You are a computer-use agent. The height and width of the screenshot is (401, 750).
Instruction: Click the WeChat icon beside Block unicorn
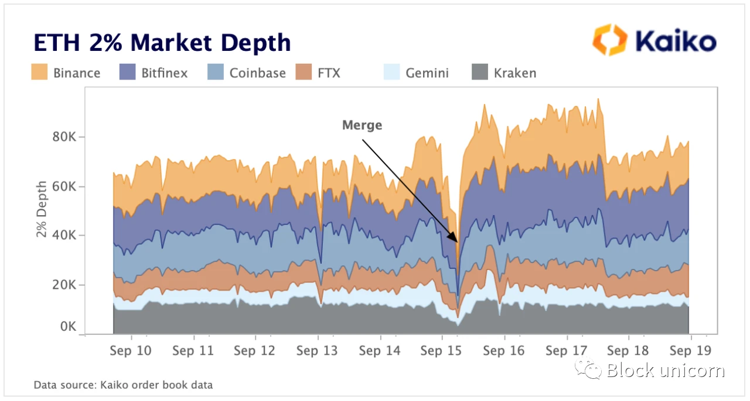(588, 369)
